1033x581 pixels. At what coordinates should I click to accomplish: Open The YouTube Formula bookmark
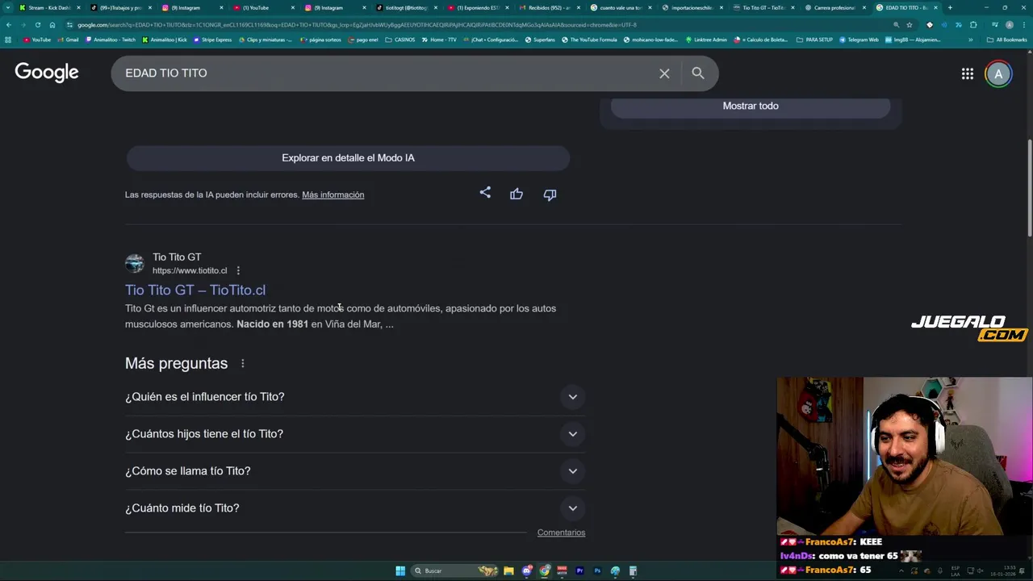coord(588,40)
